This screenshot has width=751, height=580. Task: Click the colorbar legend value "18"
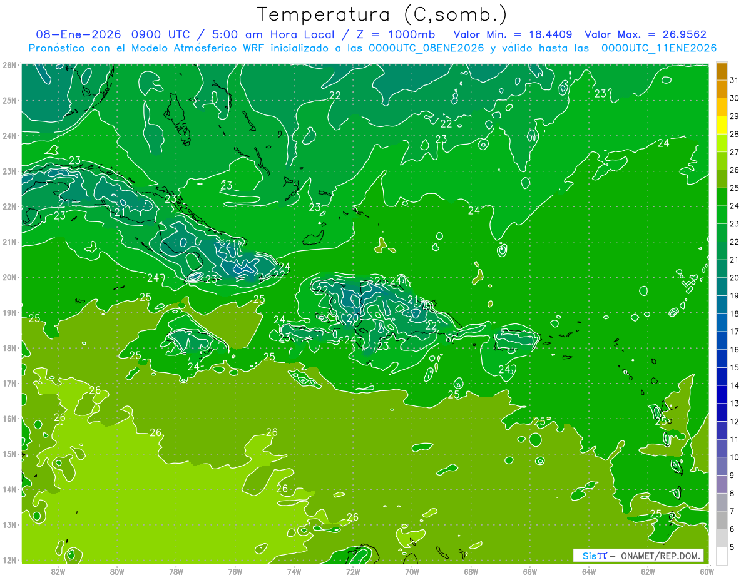click(735, 313)
